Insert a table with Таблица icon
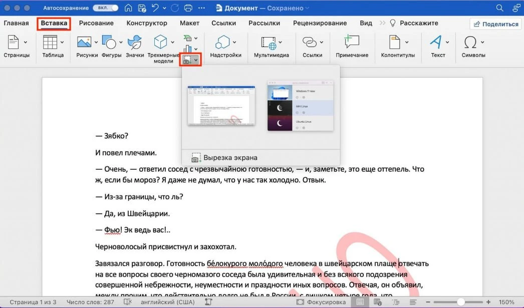 point(50,42)
